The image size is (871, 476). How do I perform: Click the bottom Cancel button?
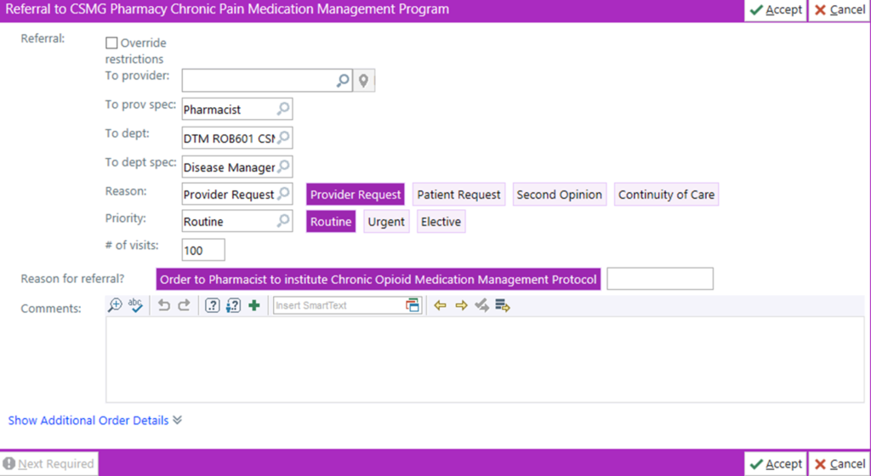pyautogui.click(x=839, y=464)
